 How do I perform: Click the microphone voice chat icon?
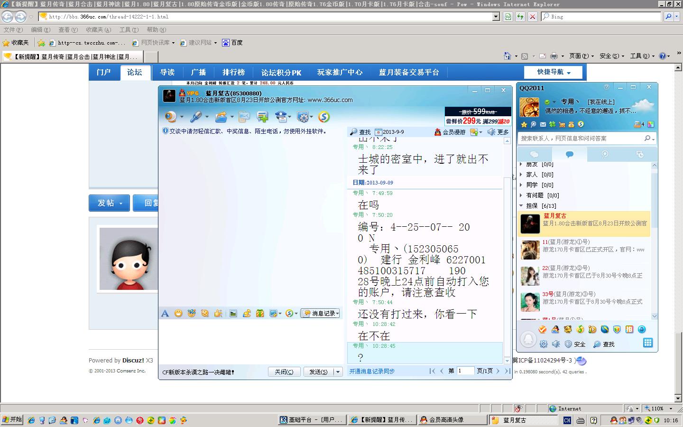pos(195,117)
